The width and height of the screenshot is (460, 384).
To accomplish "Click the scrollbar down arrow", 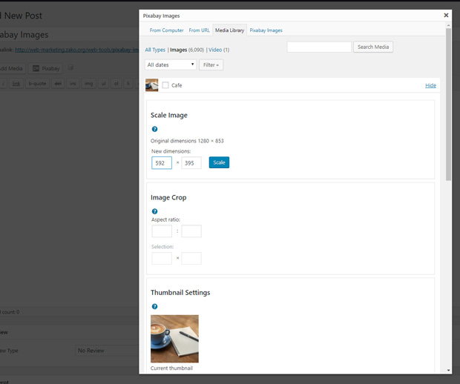I will 448,370.
